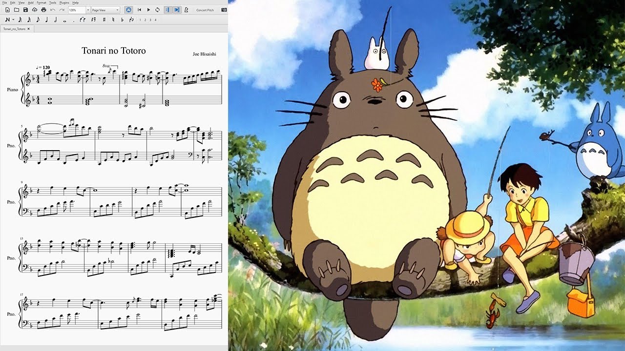Select the title text 'Tonari no Totoro'

(x=114, y=51)
